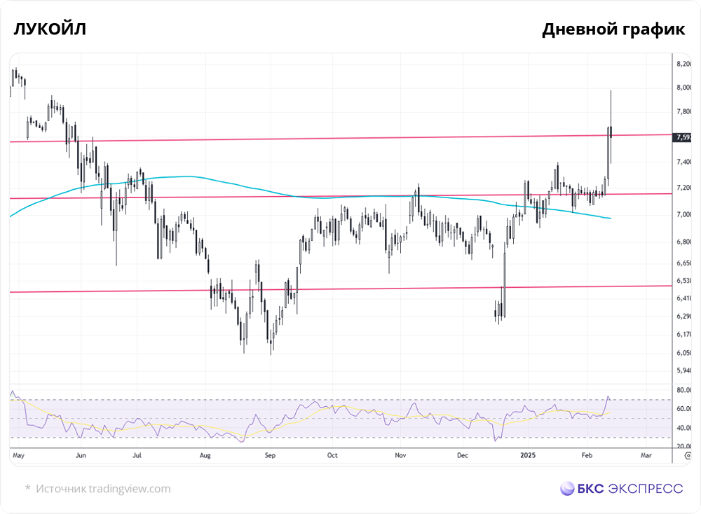Click the Sep label on the time axis

pyautogui.click(x=270, y=455)
